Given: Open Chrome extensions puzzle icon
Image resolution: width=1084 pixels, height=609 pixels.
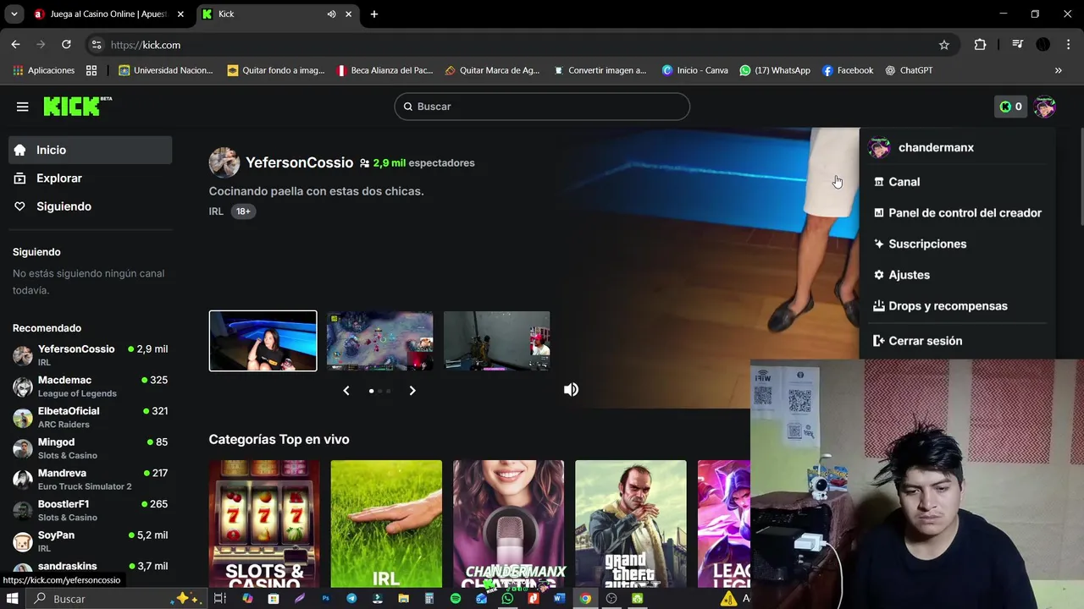Looking at the screenshot, I should pyautogui.click(x=980, y=45).
